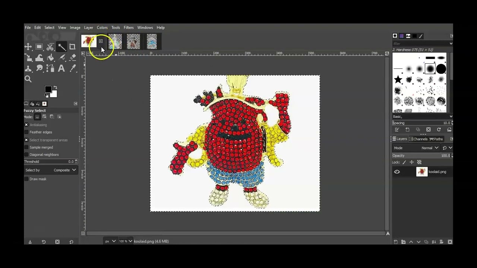Select the Paintbrush tool in toolbox
The image size is (477, 268).
click(62, 58)
